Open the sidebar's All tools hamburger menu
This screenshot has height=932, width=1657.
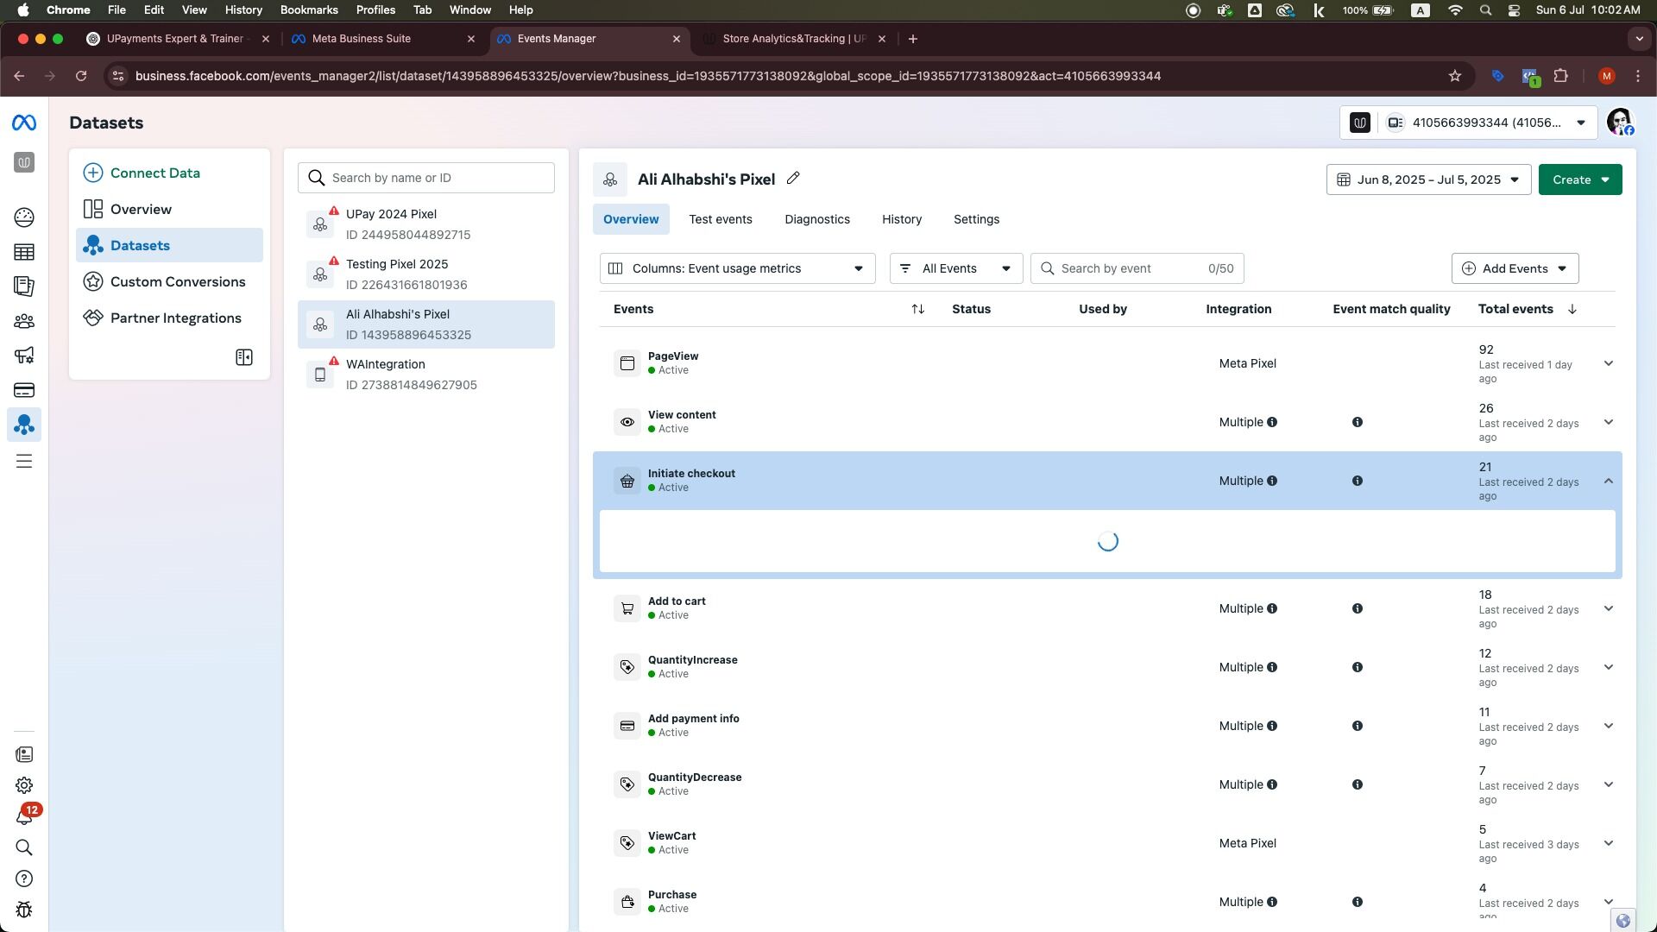pyautogui.click(x=24, y=462)
